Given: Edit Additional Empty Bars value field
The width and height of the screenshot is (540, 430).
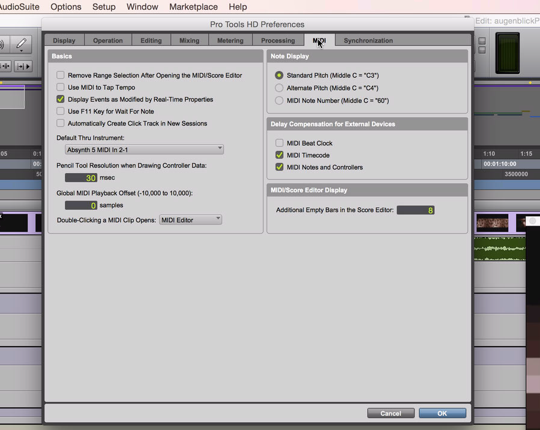Looking at the screenshot, I should pos(415,210).
